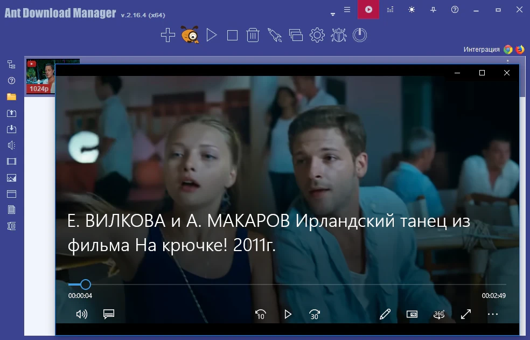Click the power shutdown toolbar icon

(360, 35)
